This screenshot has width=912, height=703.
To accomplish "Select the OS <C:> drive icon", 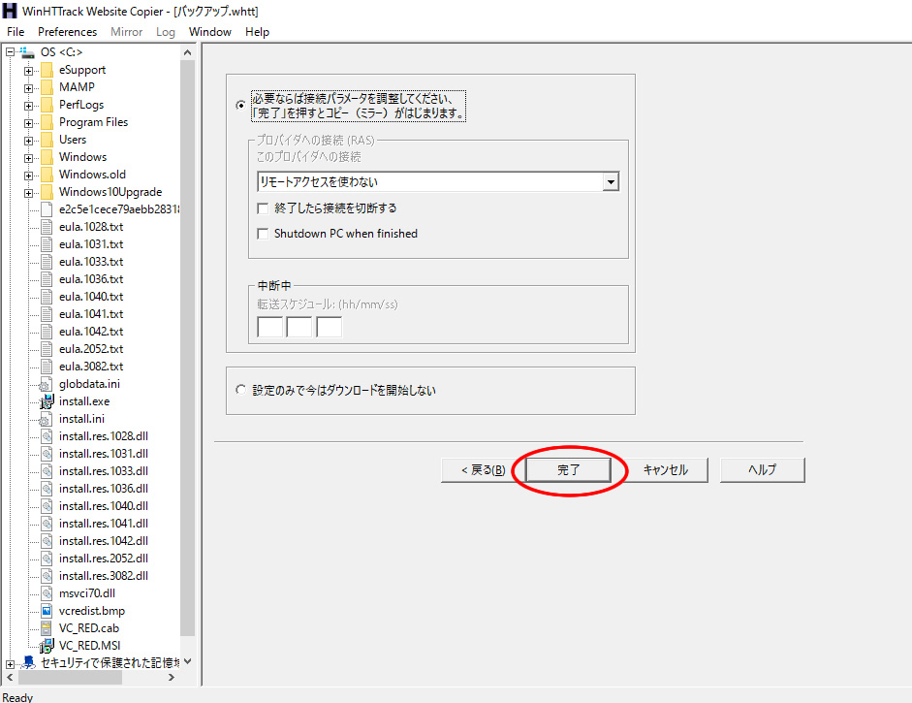I will tap(26, 51).
